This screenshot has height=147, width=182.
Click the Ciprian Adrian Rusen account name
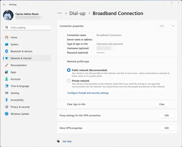coord(27,14)
